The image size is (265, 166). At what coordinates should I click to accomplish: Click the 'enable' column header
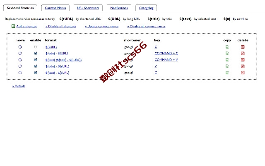36,40
